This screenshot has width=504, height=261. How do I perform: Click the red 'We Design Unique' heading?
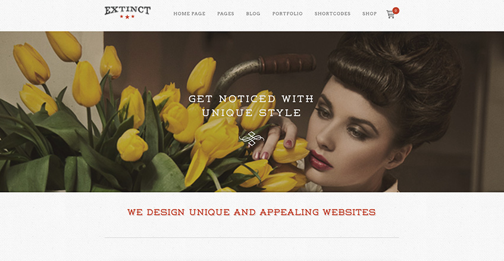pyautogui.click(x=251, y=212)
